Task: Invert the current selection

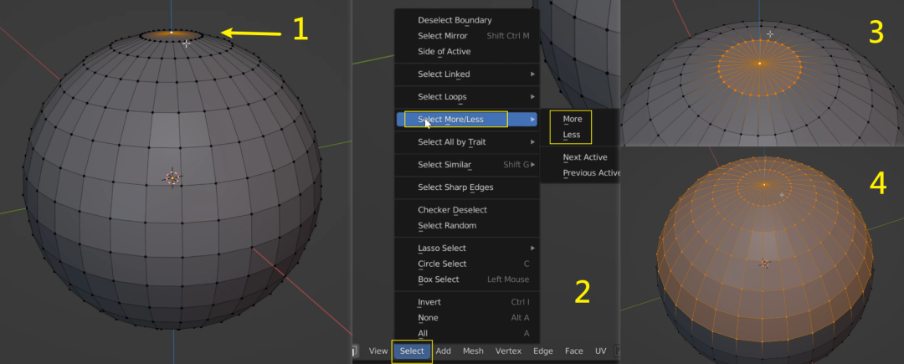Action: tap(467, 302)
